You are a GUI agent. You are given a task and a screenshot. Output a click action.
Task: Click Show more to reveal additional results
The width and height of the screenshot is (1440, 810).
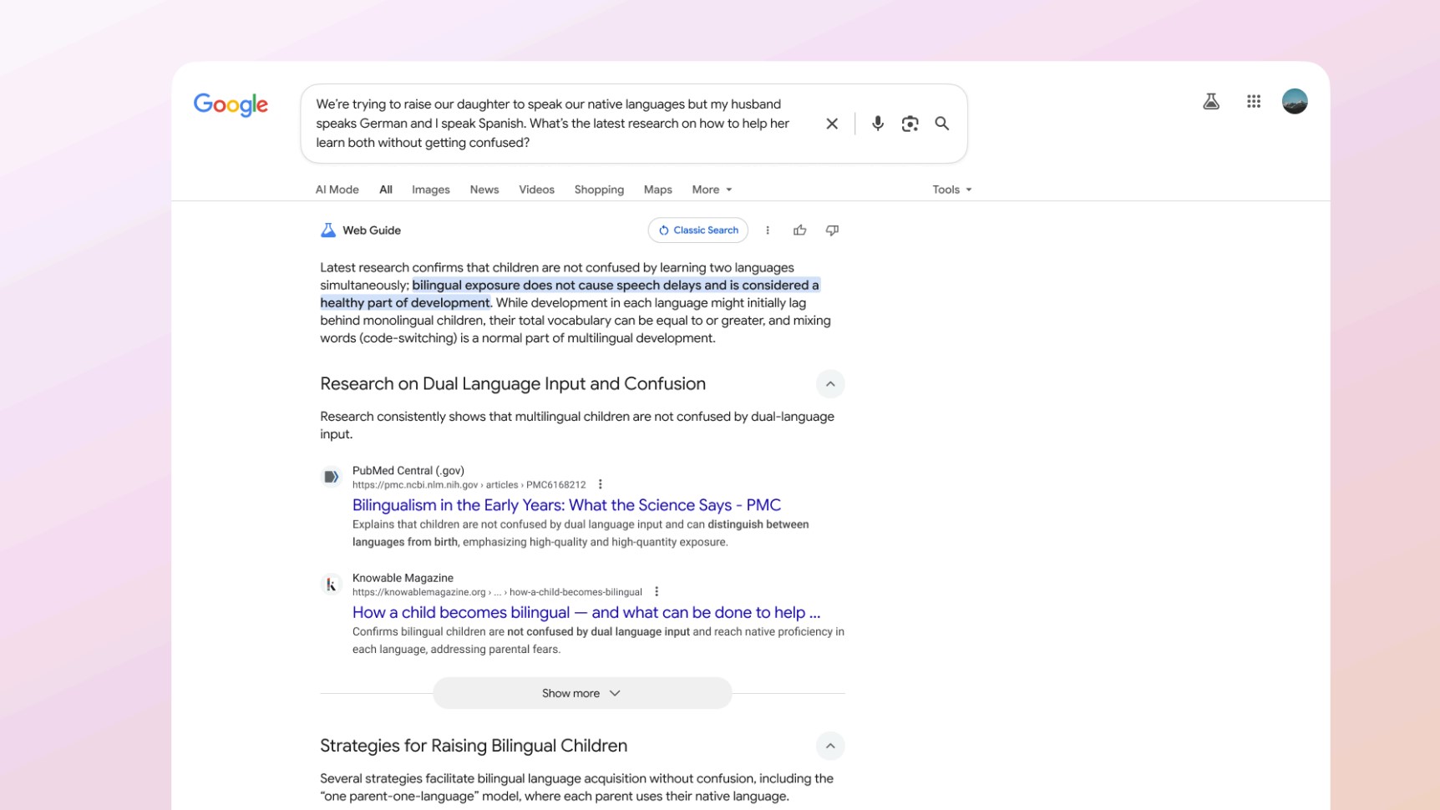(581, 692)
